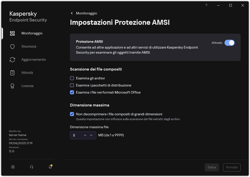This screenshot has width=250, height=177.
Task: Cancel changes with the Annulla button
Action: [x=232, y=167]
